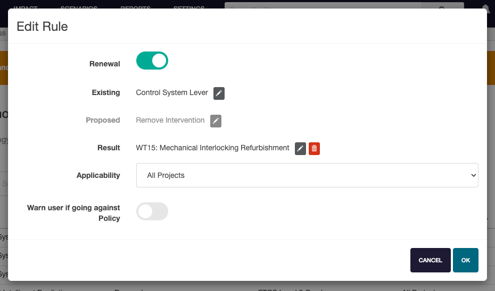This screenshot has height=291, width=495.
Task: Click the WT15 Mechanical Interlocking Refurbishment text
Action: 212,148
